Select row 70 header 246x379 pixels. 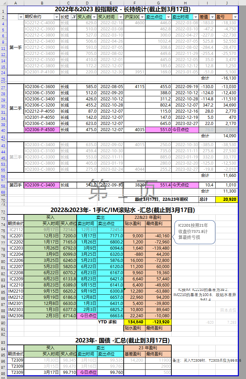point(3,200)
